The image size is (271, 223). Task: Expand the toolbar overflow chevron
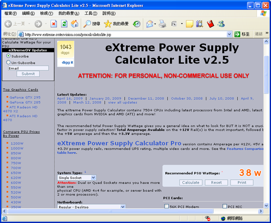[x=267, y=33]
